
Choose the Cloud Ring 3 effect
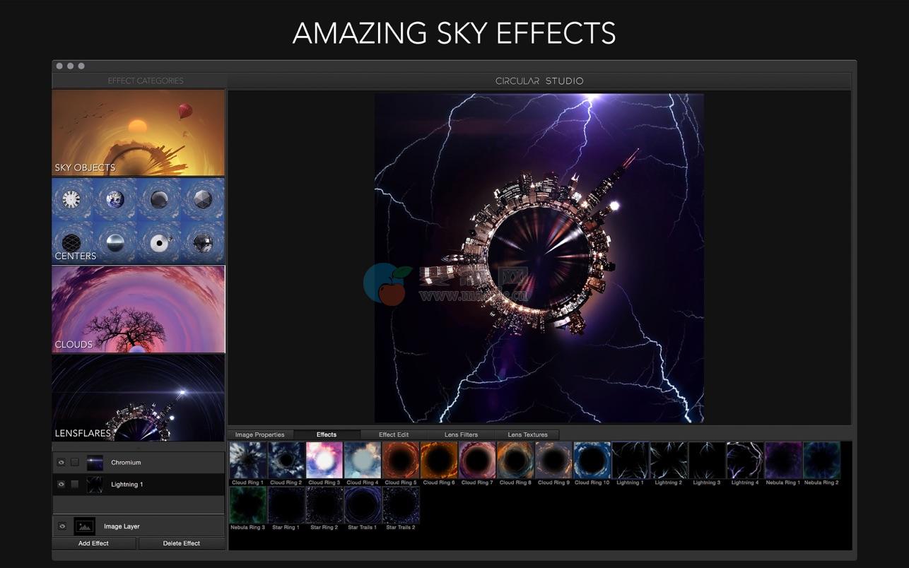[x=324, y=461]
